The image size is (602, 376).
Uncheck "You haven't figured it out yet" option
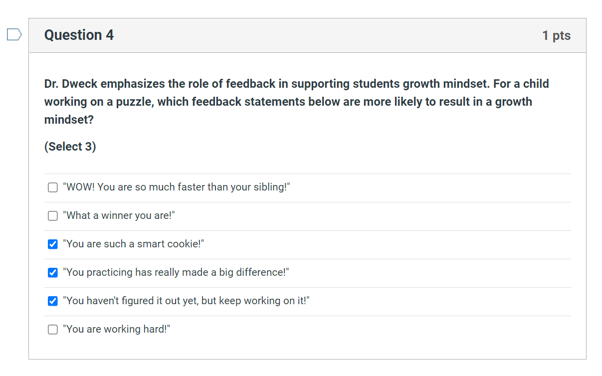(x=52, y=301)
